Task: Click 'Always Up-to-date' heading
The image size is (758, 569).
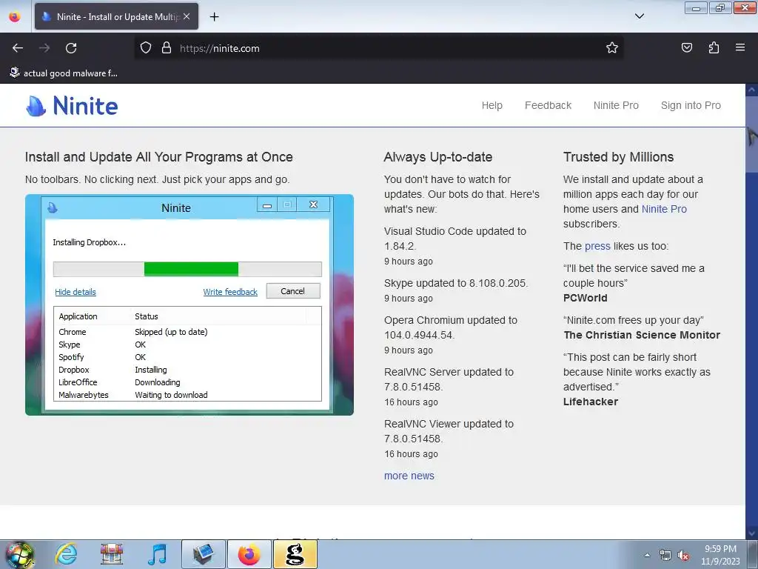Action: (438, 157)
